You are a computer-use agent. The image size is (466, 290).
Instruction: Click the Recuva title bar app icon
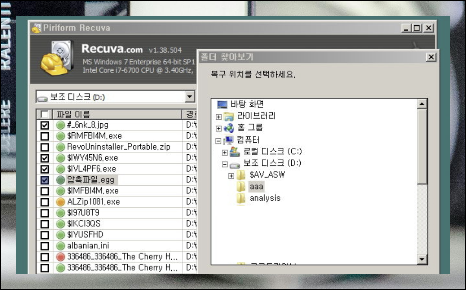coord(36,28)
